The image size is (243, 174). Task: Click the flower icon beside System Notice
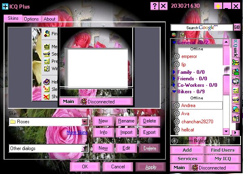tap(174, 141)
